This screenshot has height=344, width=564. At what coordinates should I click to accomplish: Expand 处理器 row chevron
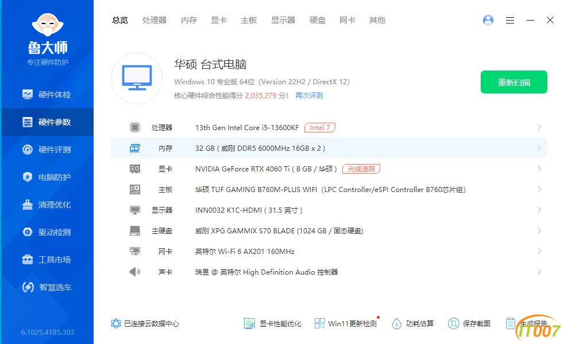point(539,127)
